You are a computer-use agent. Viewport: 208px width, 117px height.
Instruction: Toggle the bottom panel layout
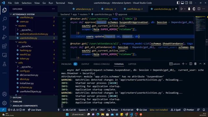point(182,3)
